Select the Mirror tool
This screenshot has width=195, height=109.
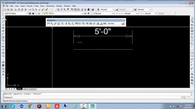[x=192, y=25]
